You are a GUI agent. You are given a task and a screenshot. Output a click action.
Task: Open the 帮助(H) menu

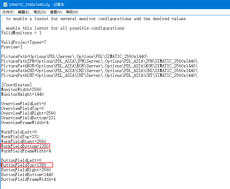point(72,12)
